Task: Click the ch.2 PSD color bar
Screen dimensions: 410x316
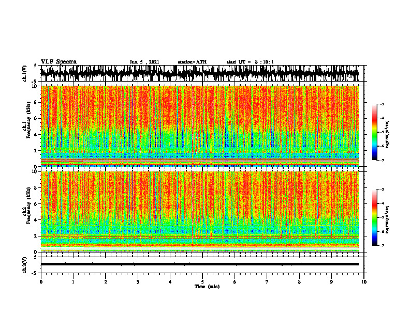Action: 374,217
